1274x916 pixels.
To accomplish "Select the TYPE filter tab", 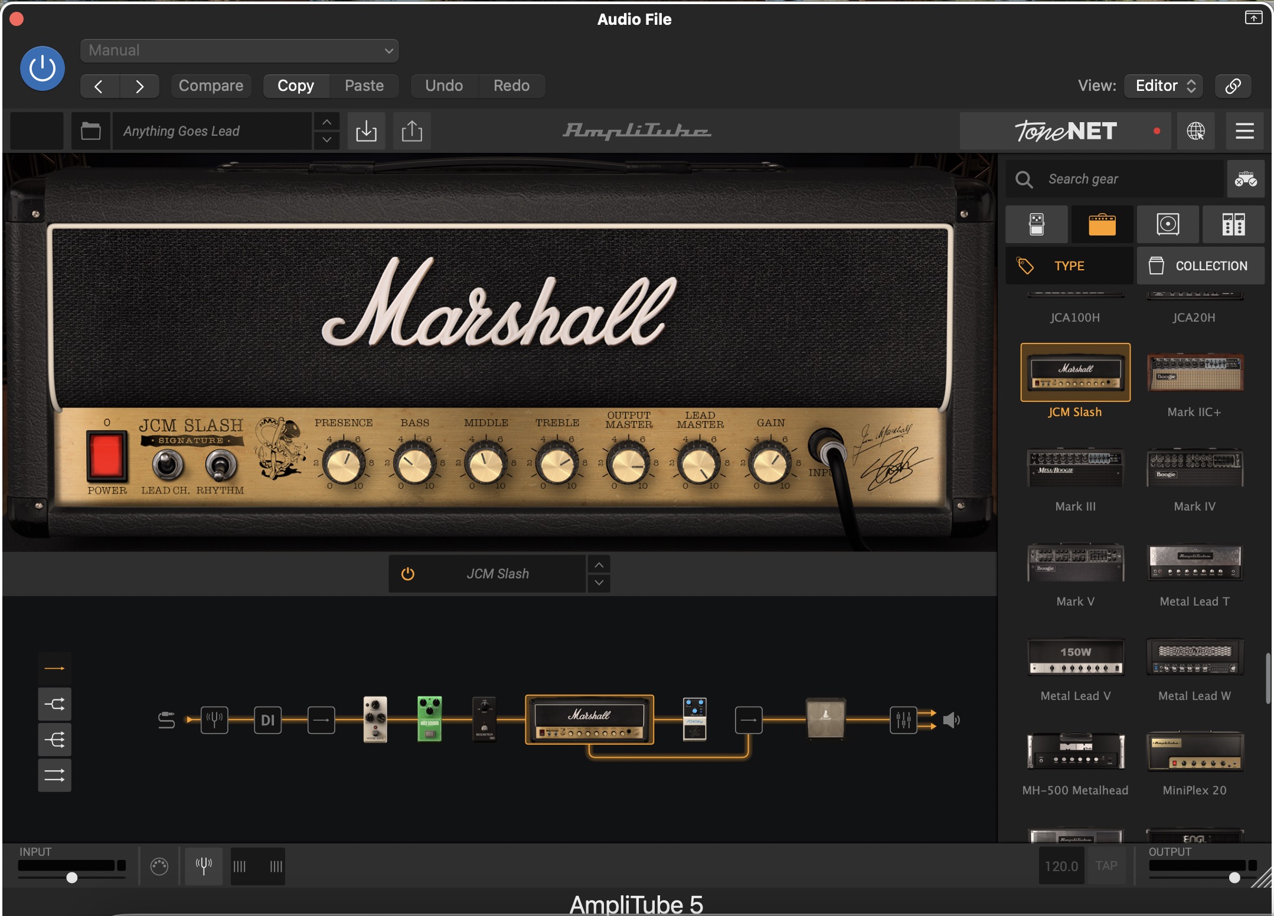I will point(1069,266).
